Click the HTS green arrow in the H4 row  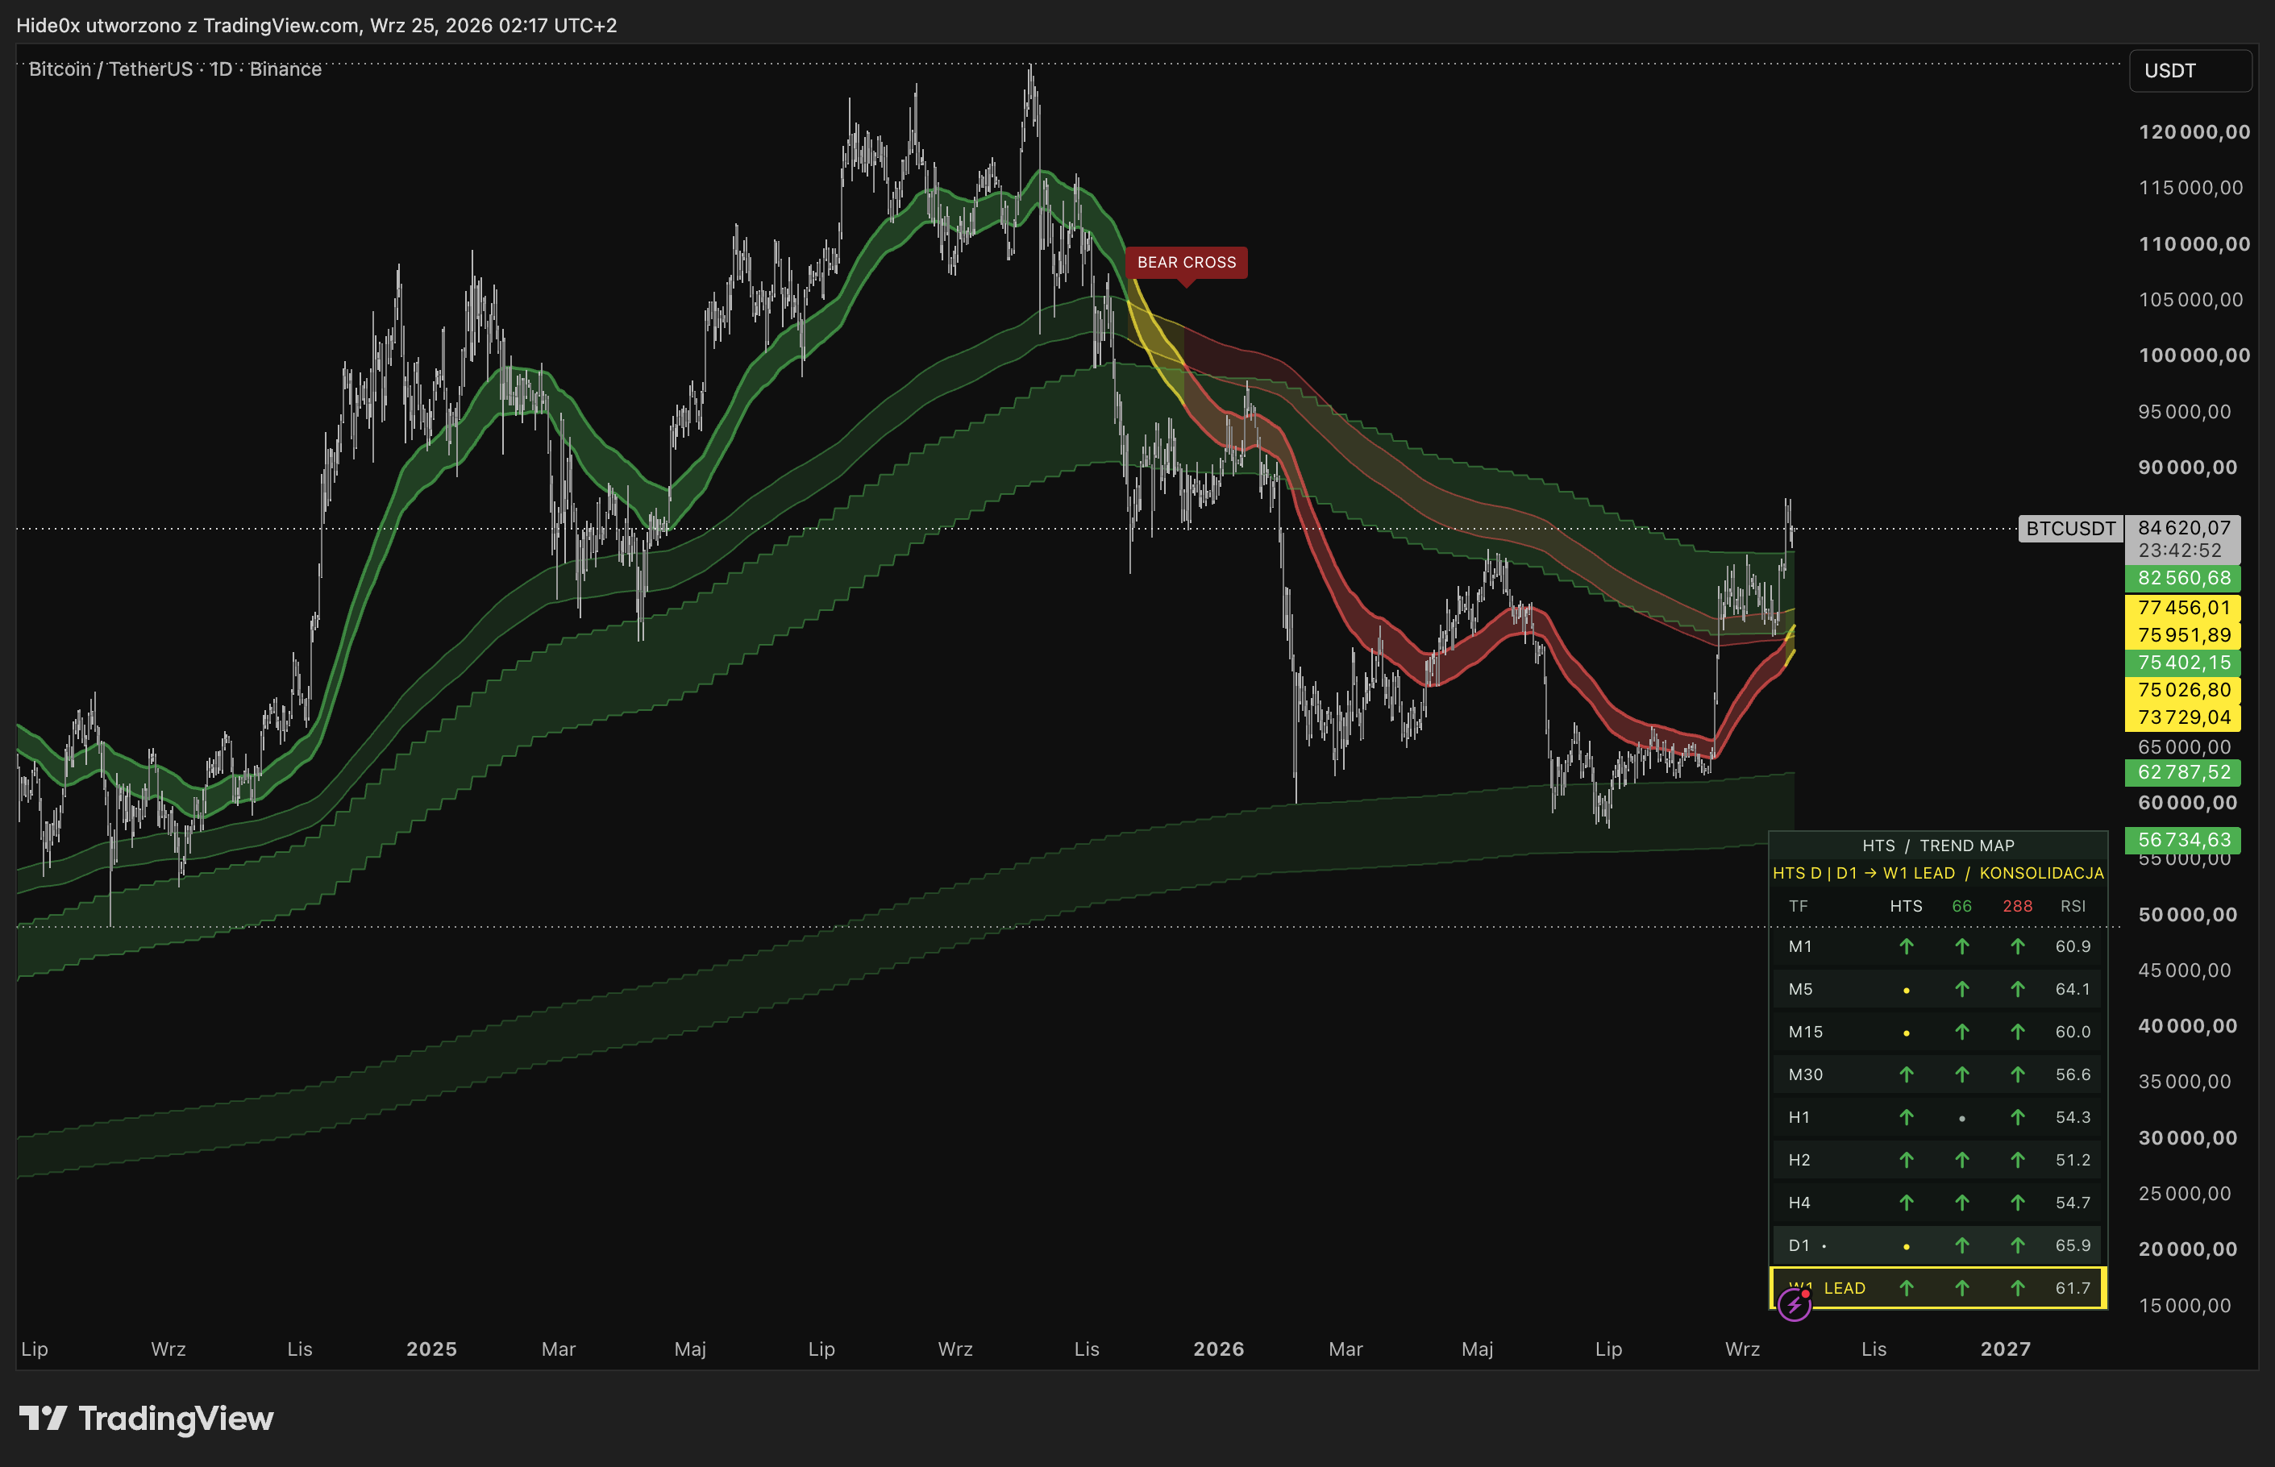coord(1905,1202)
